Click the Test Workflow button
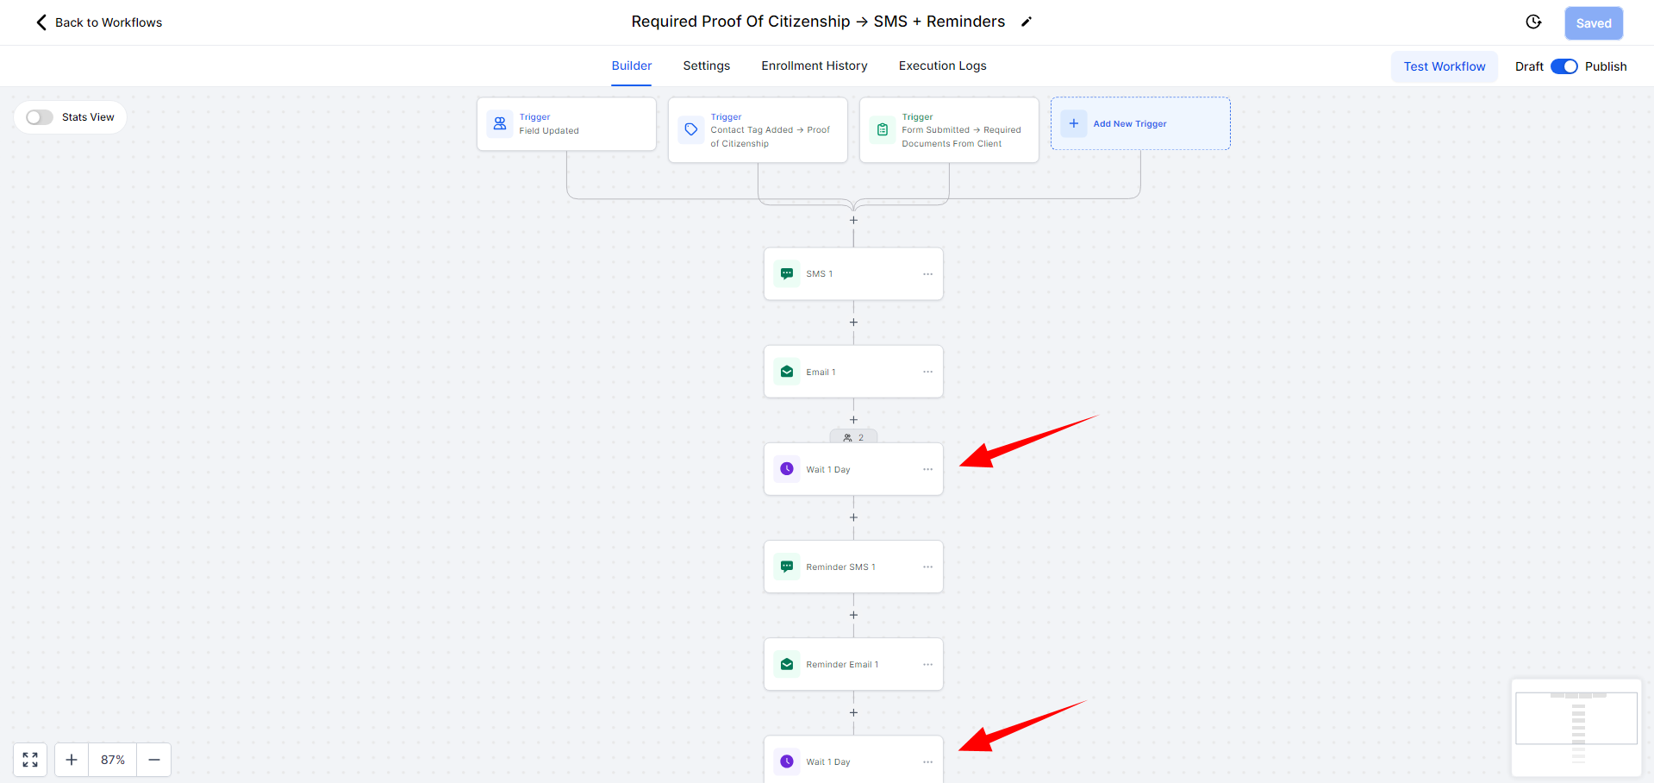 1444,66
